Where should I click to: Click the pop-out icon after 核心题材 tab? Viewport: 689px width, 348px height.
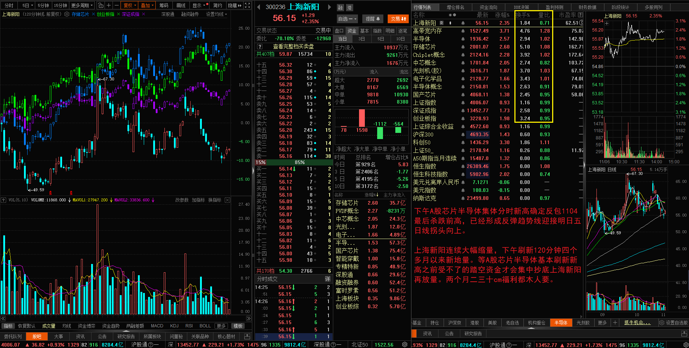coord(247,336)
